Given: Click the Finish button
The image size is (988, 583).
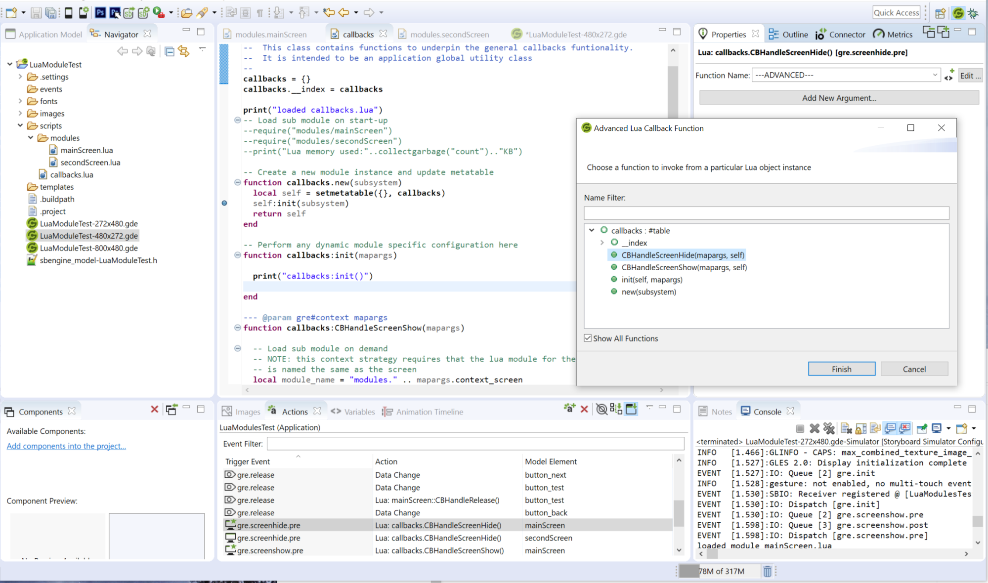Looking at the screenshot, I should (841, 369).
